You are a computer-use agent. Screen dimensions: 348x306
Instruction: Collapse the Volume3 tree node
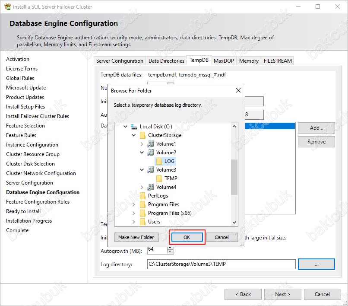click(x=142, y=170)
